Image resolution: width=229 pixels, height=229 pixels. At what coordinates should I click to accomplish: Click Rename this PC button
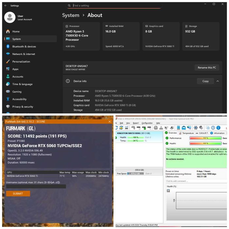point(207,67)
